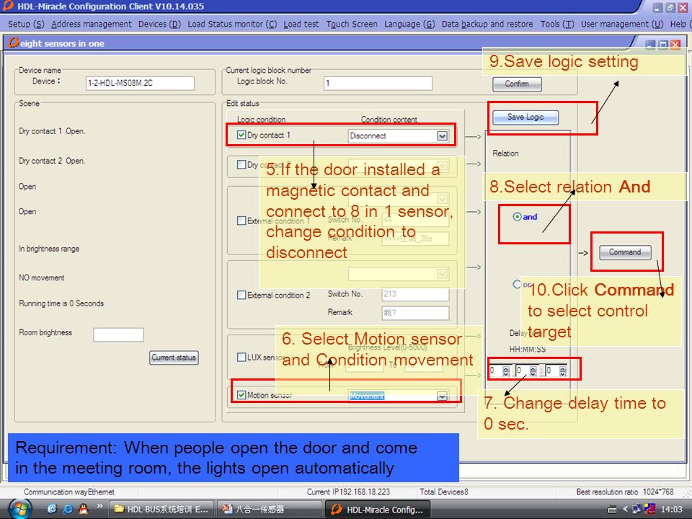Click the Logic block No. field
Screen dimensions: 692x519
tap(378, 83)
